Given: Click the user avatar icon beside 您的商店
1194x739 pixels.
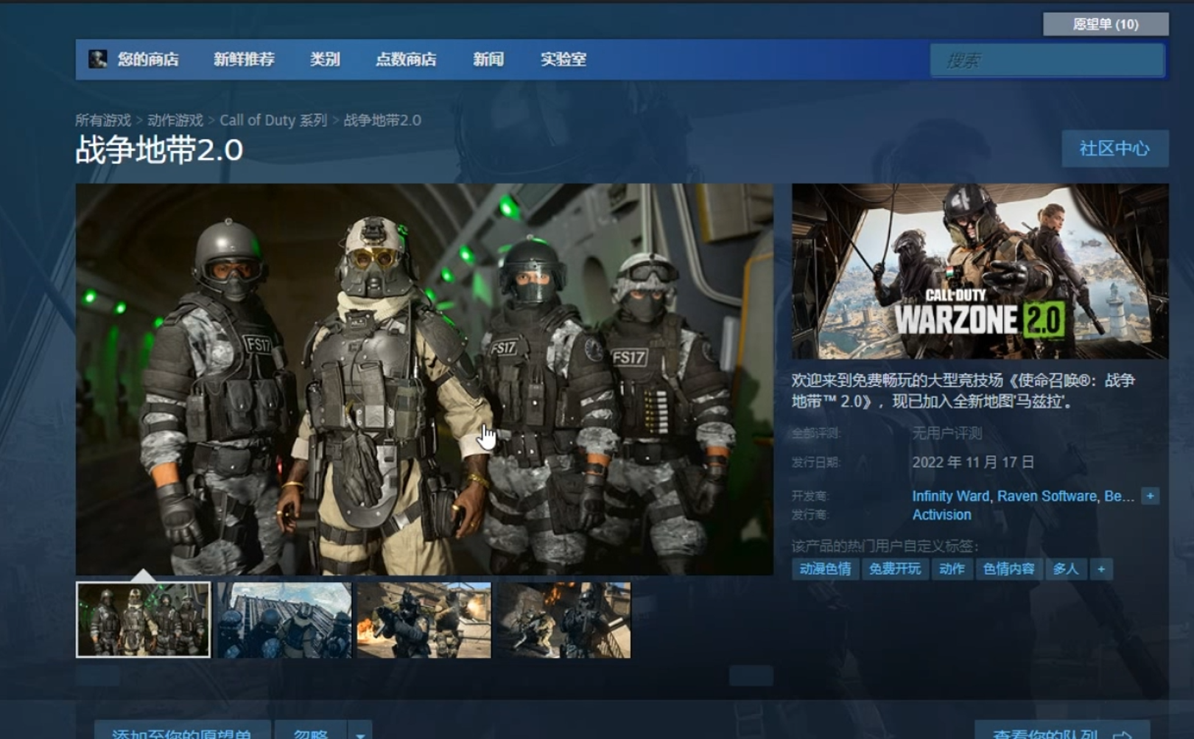Looking at the screenshot, I should [x=98, y=59].
